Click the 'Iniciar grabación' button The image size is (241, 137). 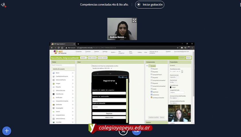pyautogui.click(x=150, y=5)
